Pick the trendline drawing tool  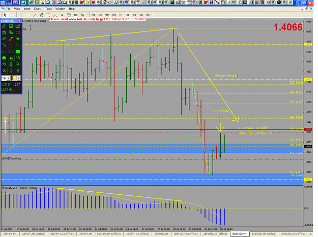(35, 15)
